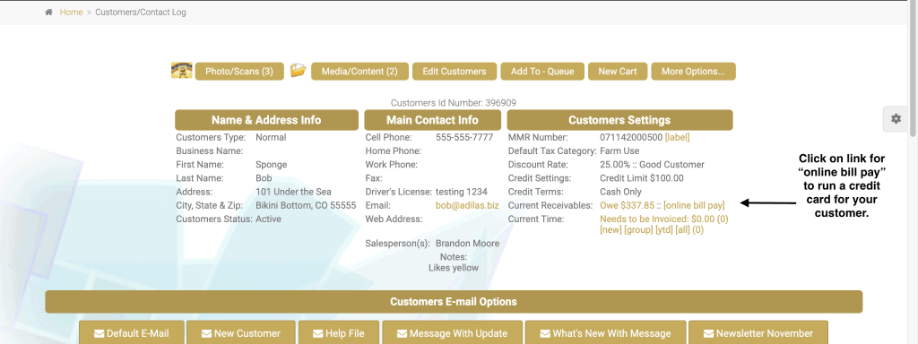Screen dimensions: 918x344
Task: Click the Customers Status Active value
Action: pos(268,219)
